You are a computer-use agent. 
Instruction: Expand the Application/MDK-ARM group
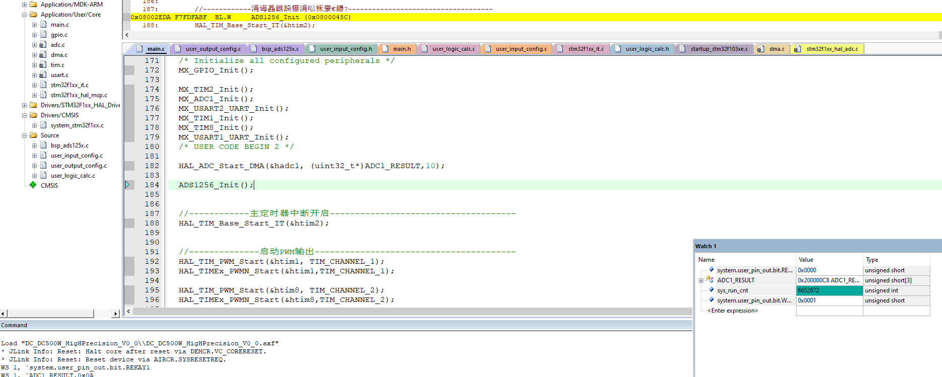coord(24,5)
